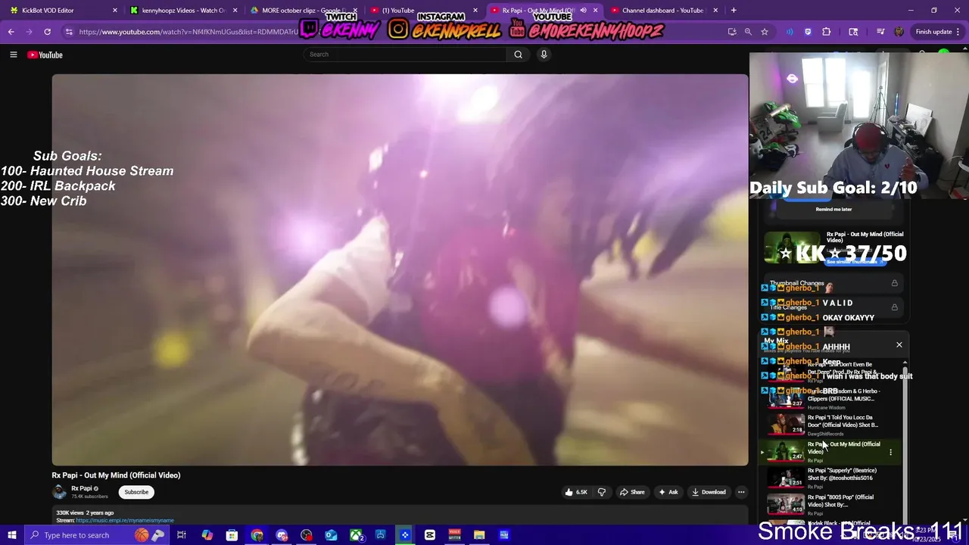Click the site information icon in address bar
This screenshot has height=545, width=969.
pos(69,32)
